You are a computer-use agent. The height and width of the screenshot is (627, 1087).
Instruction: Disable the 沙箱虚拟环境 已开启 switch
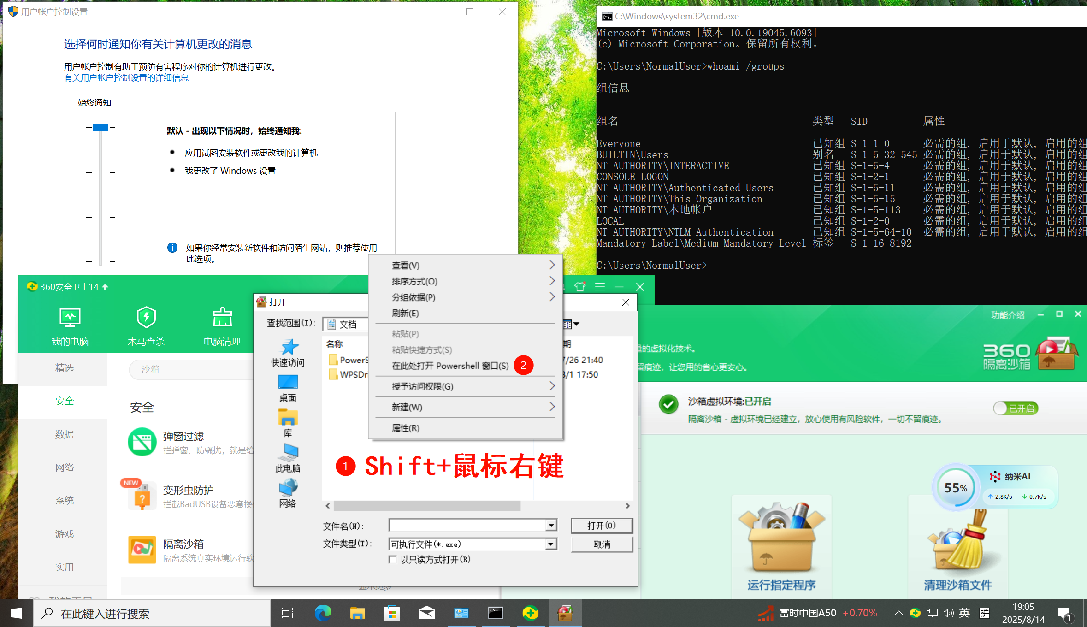coord(1015,408)
